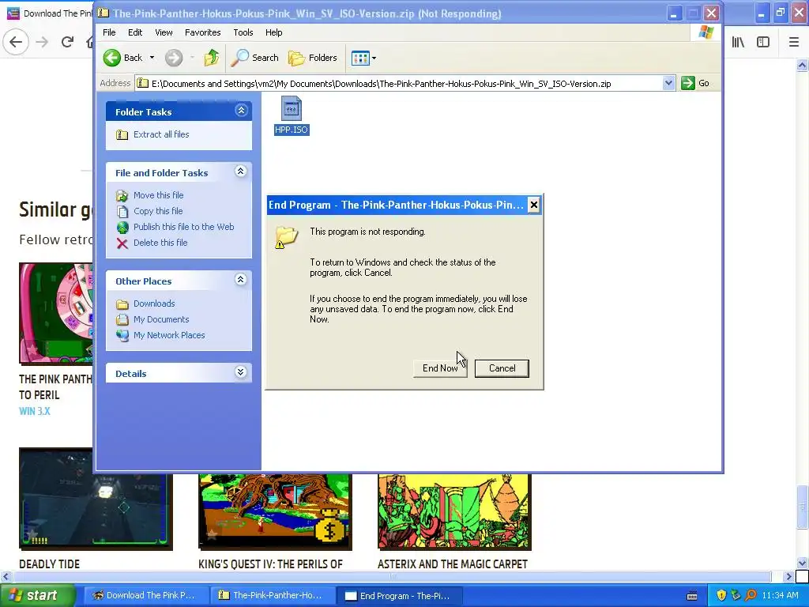Close the End Program dialog
The height and width of the screenshot is (607, 809).
[x=533, y=205]
